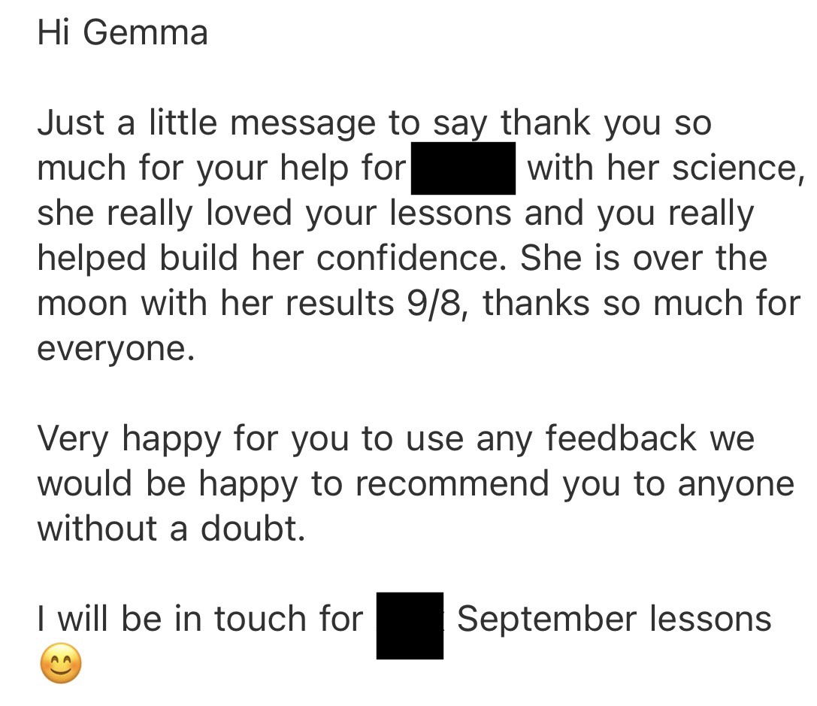Image resolution: width=817 pixels, height=706 pixels.
Task: Click the phrase 'without a doubt.'
Action: (x=171, y=529)
